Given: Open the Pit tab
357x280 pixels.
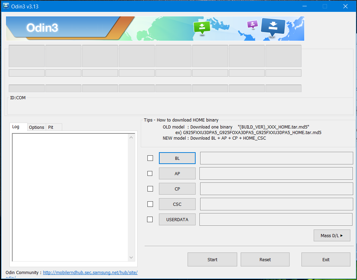Looking at the screenshot, I should (51, 127).
